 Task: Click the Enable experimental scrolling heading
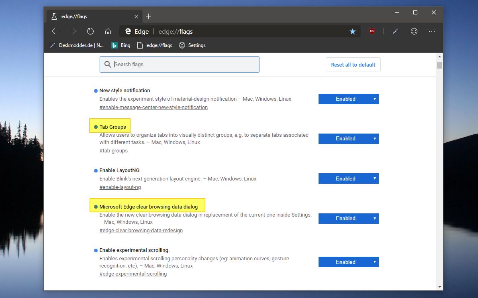[135, 250]
